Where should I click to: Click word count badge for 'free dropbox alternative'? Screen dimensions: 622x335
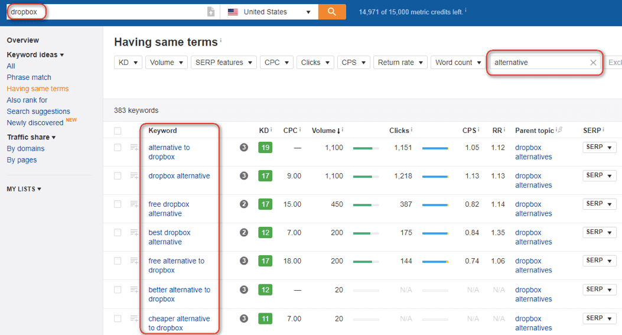(x=244, y=204)
